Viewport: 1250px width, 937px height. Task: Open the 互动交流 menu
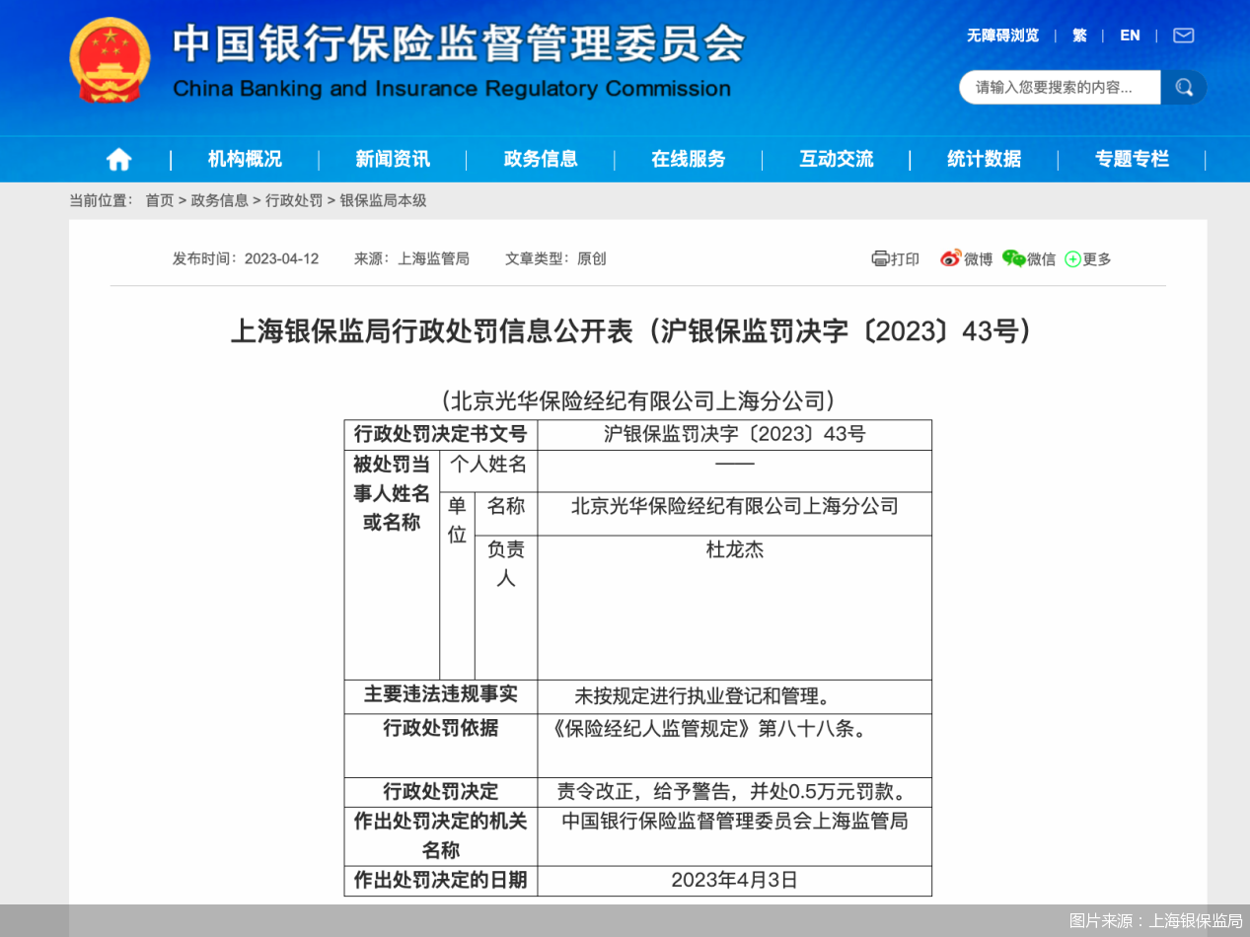click(x=837, y=159)
